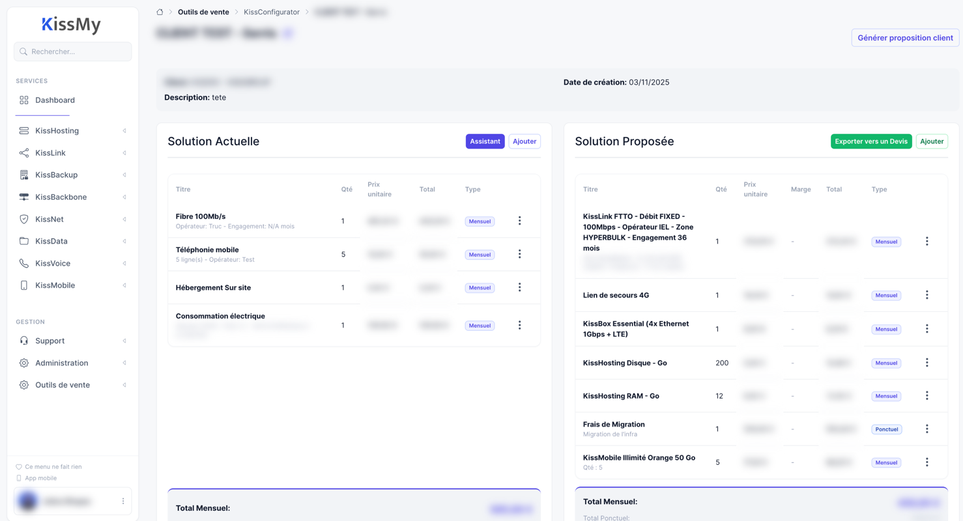Select Administration in the sidebar
Viewport: 963px width, 521px height.
point(72,363)
